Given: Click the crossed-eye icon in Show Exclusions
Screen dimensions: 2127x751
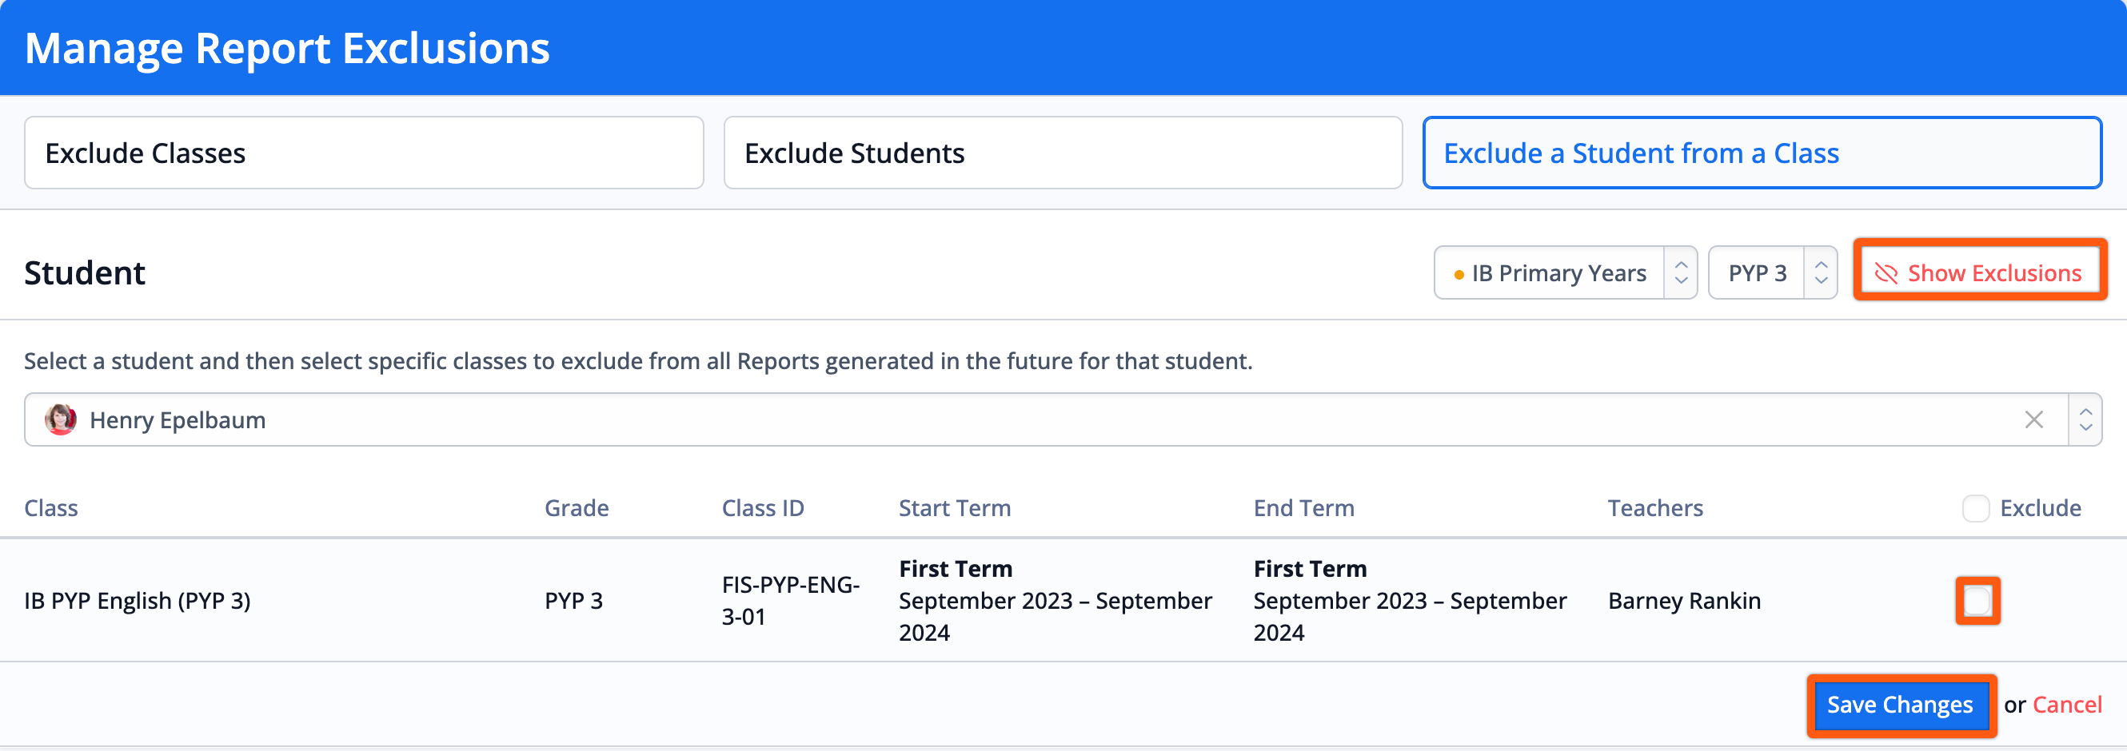Looking at the screenshot, I should click(1886, 273).
